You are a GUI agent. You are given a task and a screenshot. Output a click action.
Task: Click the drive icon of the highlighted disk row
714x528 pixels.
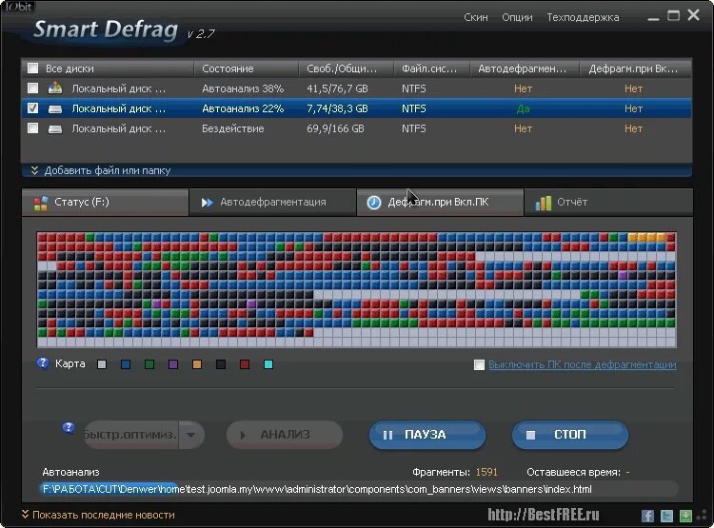(55, 108)
